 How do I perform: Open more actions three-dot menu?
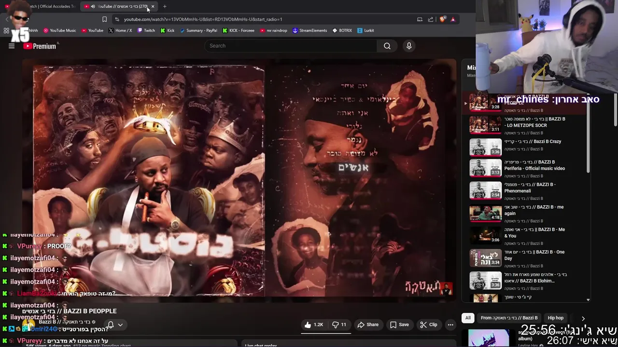tap(450, 325)
